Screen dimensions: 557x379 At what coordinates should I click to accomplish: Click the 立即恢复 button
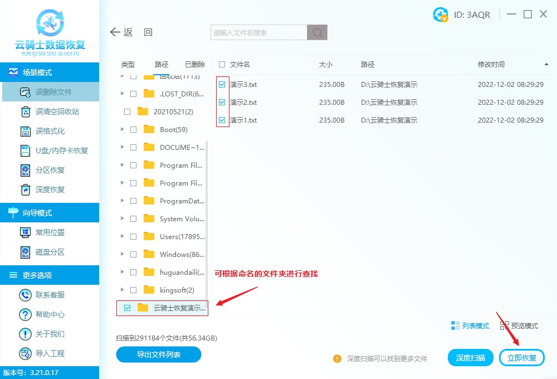pyautogui.click(x=521, y=358)
